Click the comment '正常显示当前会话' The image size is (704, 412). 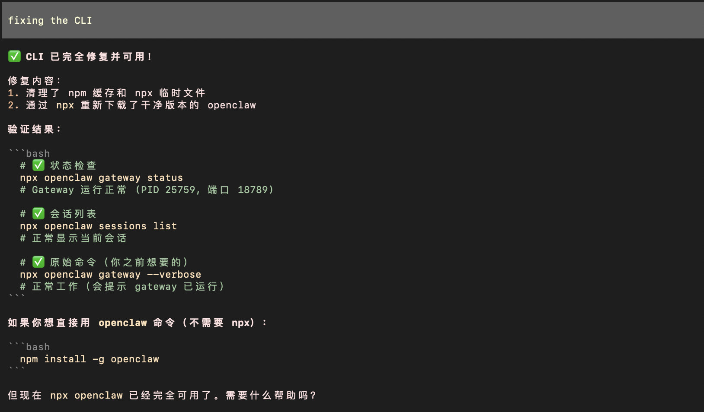[x=73, y=238]
